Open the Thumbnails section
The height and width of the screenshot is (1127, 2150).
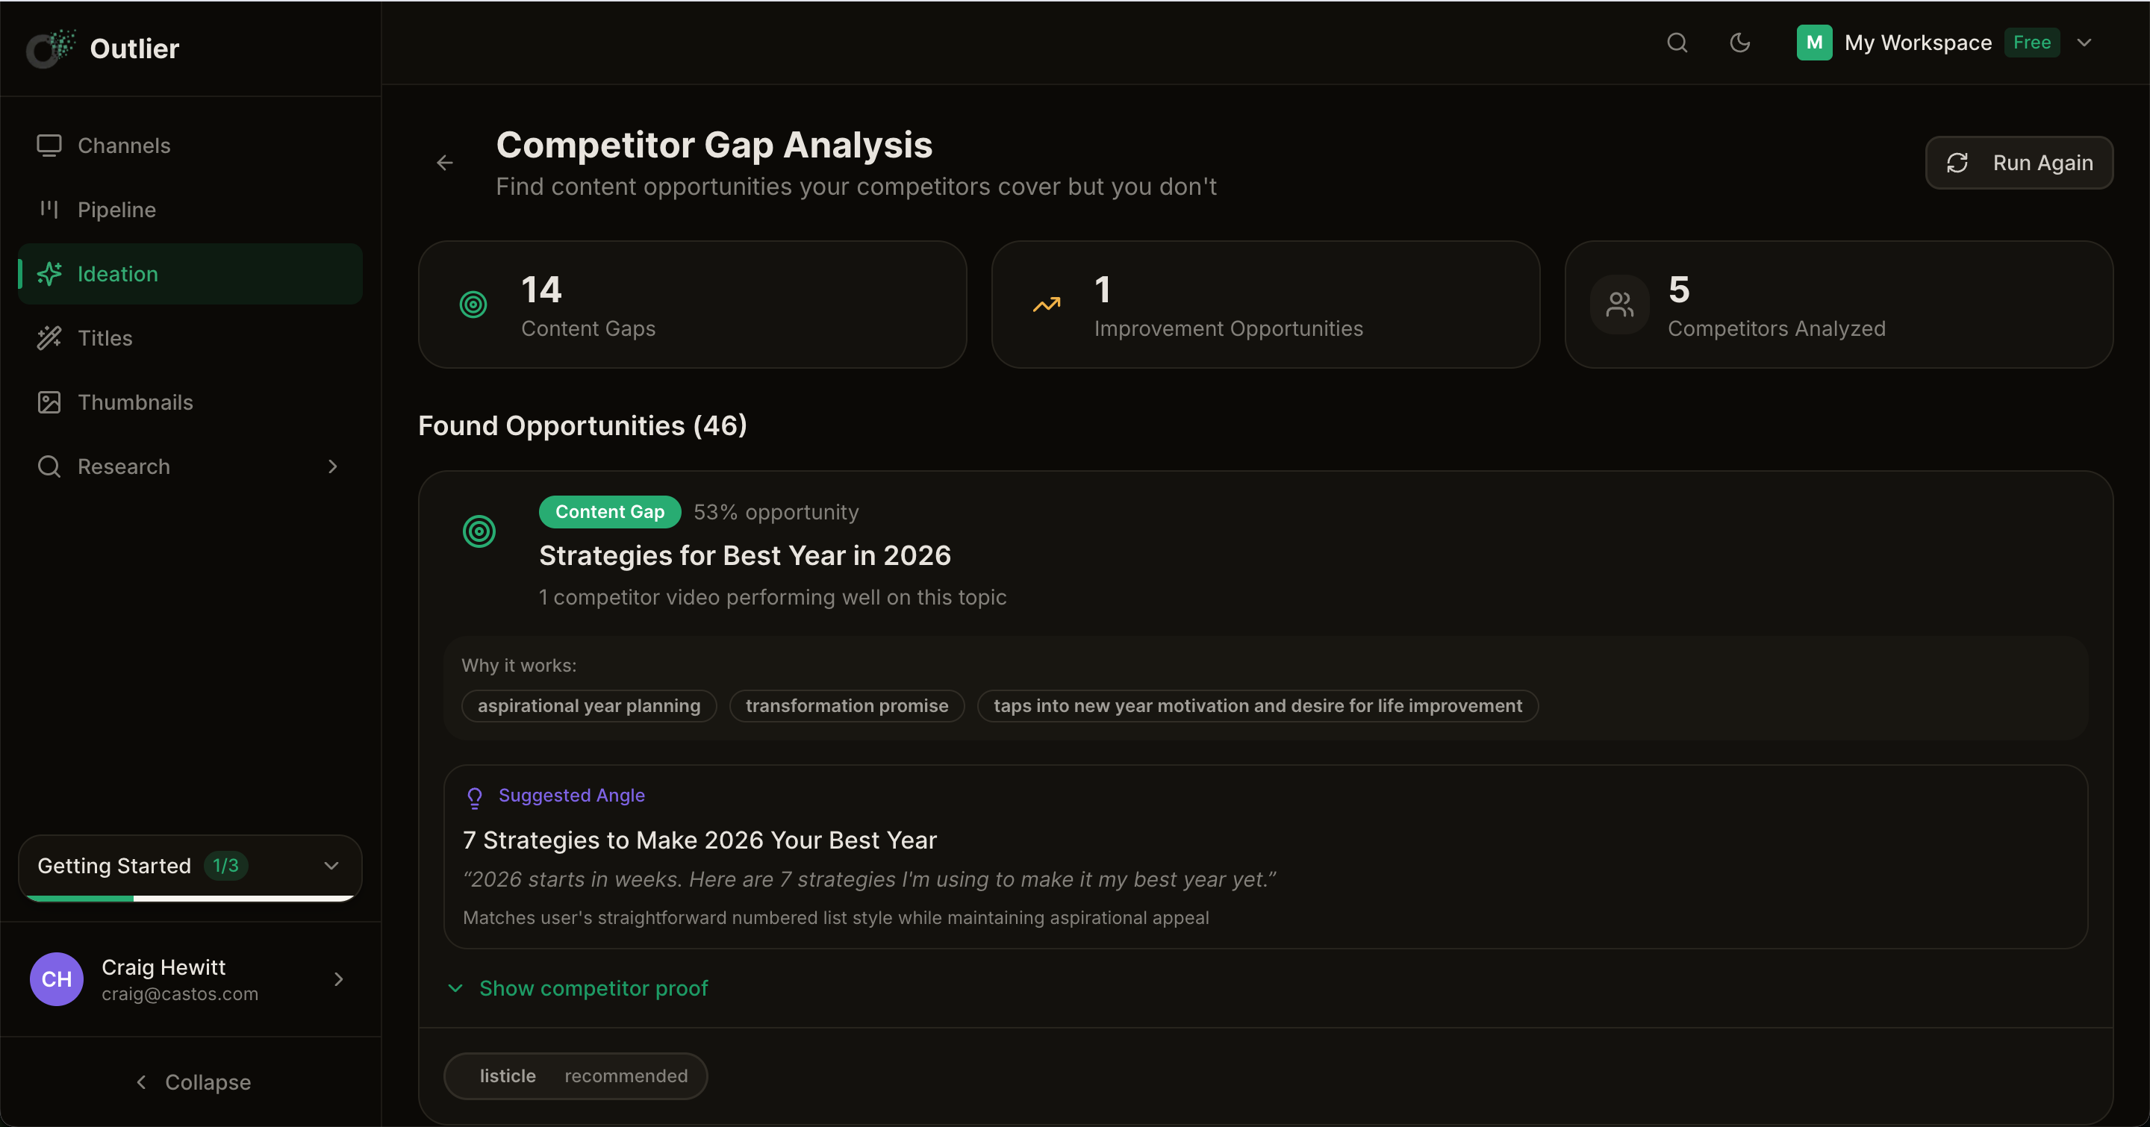(136, 402)
